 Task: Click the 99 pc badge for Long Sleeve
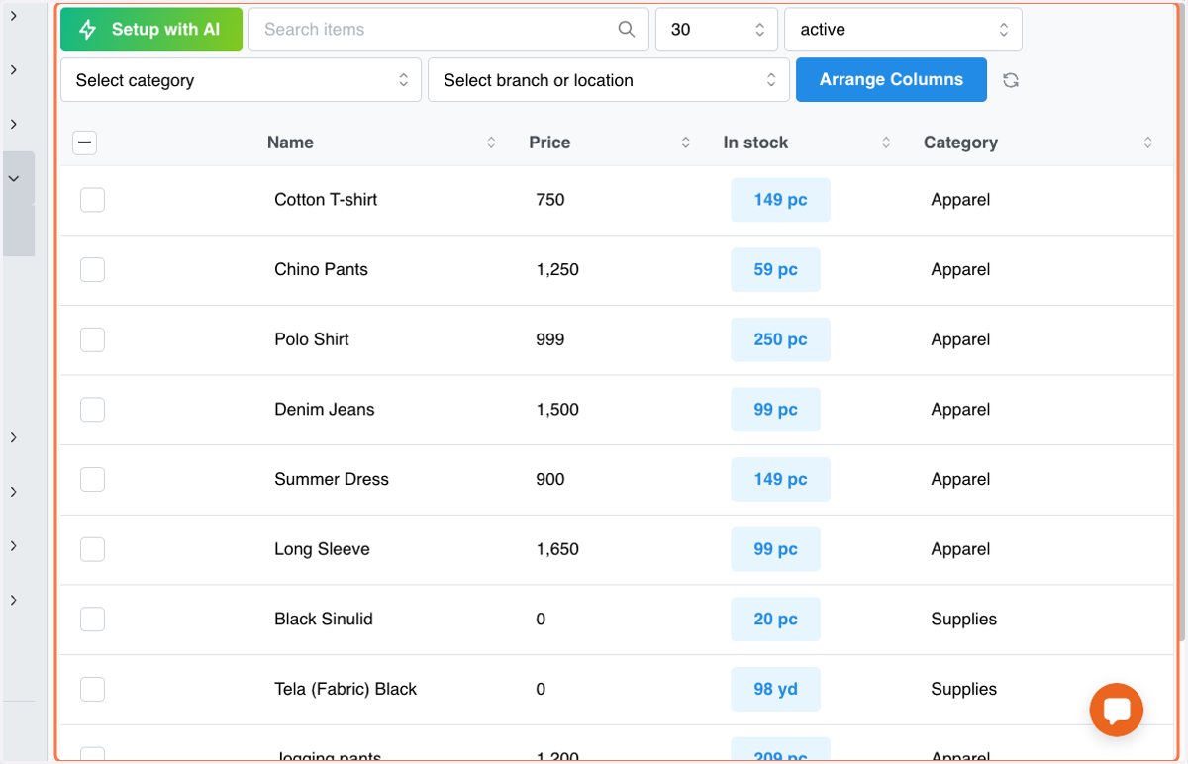775,549
